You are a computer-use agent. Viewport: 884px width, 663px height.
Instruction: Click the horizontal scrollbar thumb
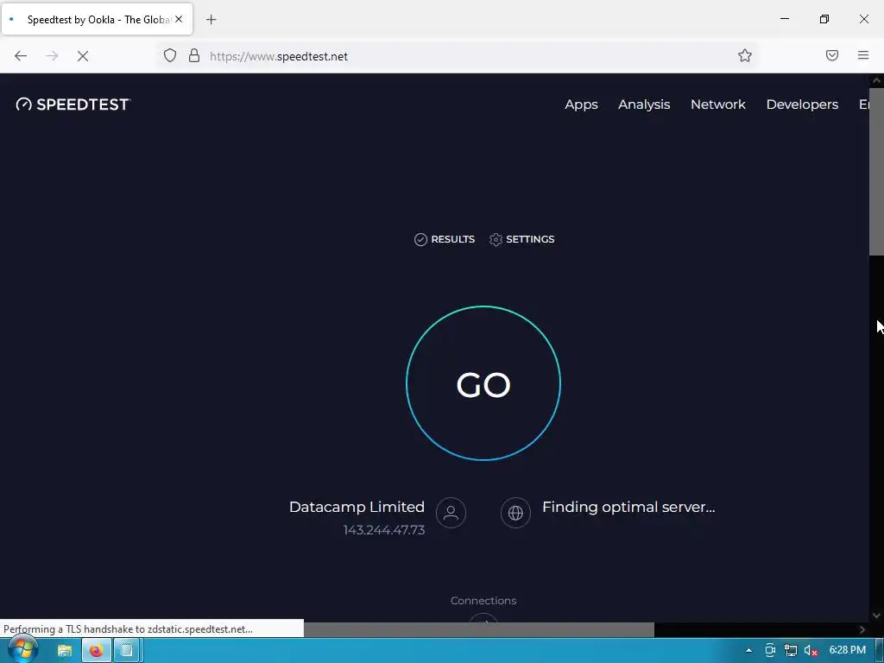pos(479,629)
